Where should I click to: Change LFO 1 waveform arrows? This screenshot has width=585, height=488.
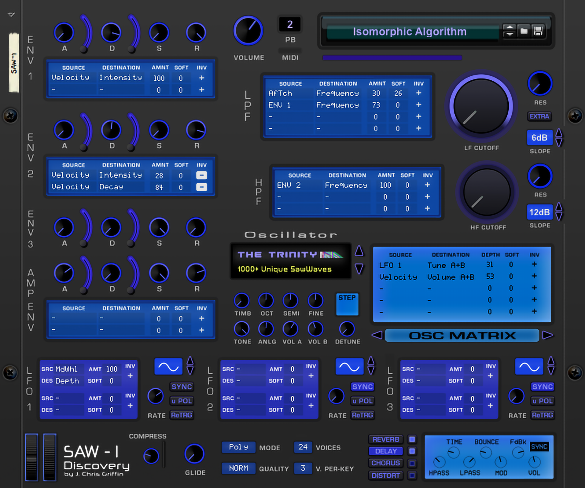[190, 365]
